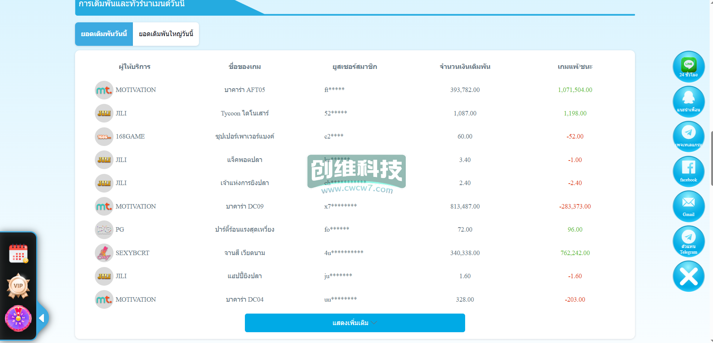The height and width of the screenshot is (343, 713).
Task: Open the daily check-in calendar icon
Action: [18, 254]
